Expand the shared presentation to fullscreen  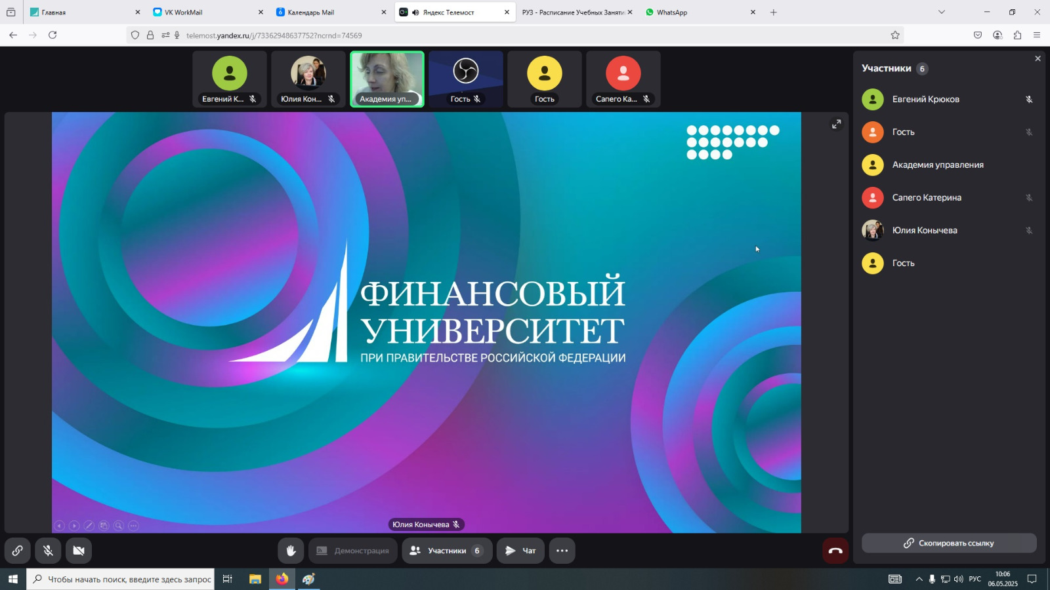pyautogui.click(x=836, y=124)
